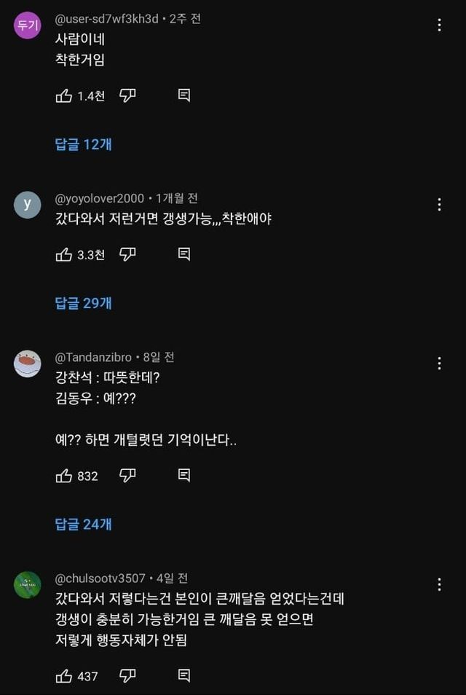
Task: Reply to @Tandanzibro's comment
Action: coord(184,476)
